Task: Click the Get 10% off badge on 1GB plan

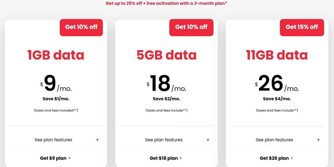Action: pos(81,27)
